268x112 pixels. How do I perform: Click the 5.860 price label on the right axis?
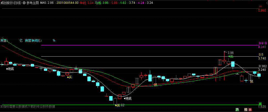[262, 10]
